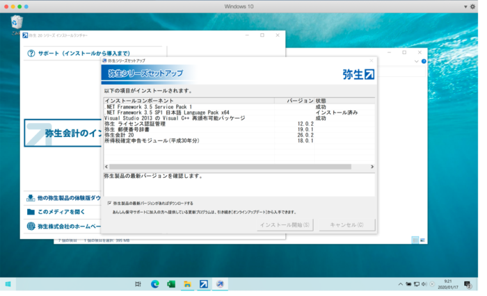Viewport: 487px width, 296px height.
Task: Click the キャンセル(C) button
Action: [346, 225]
